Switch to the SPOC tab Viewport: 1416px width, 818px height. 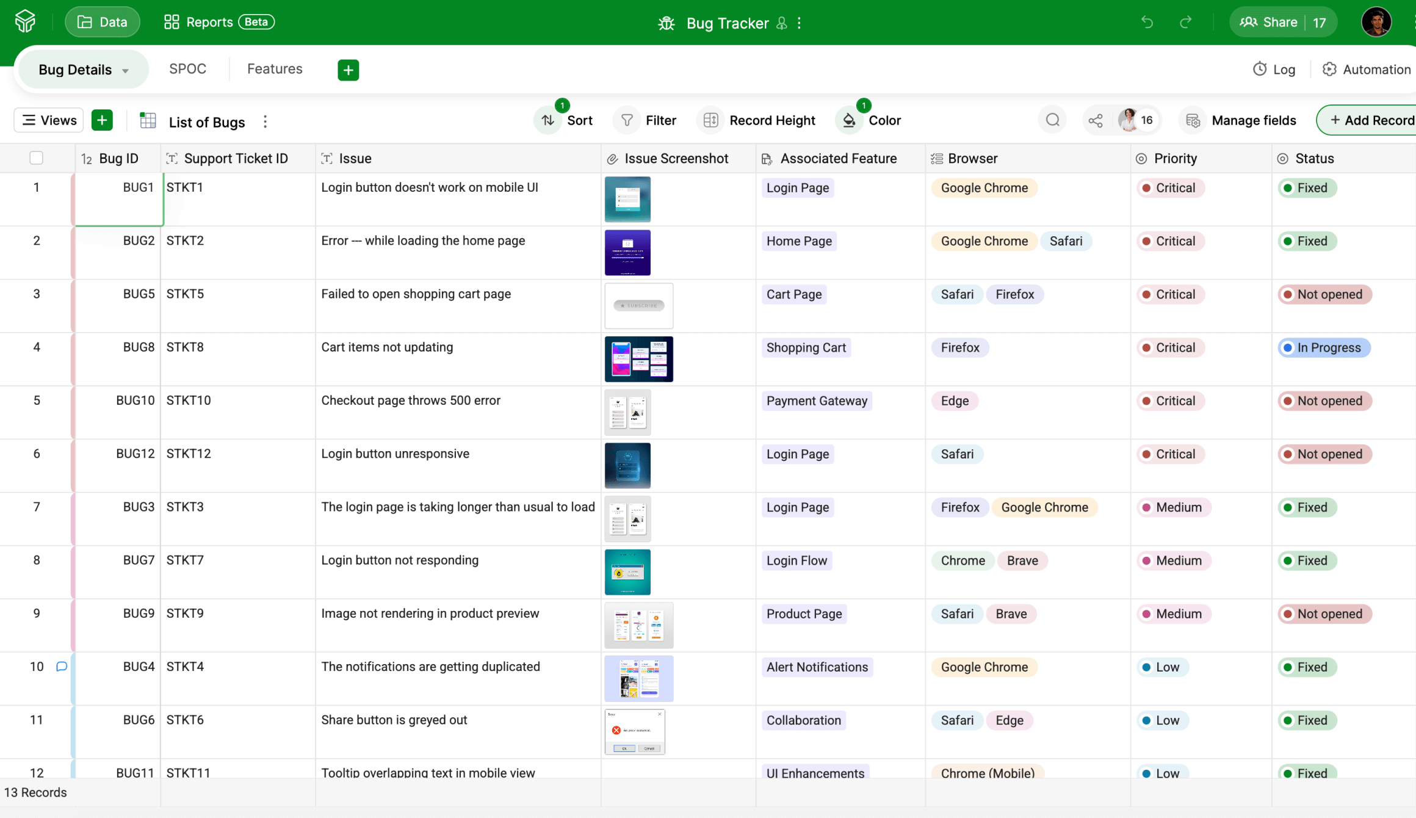[x=187, y=69]
